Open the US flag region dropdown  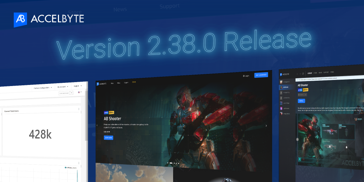(80, 92)
